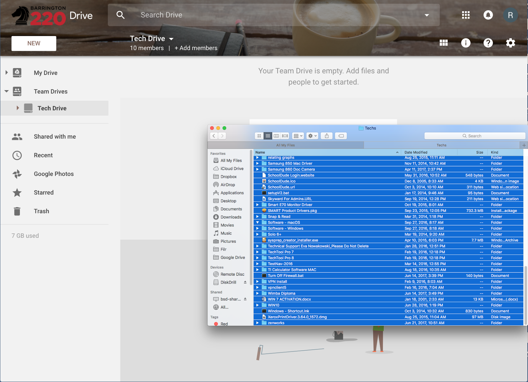Expand the VPN Install folder

pos(257,282)
